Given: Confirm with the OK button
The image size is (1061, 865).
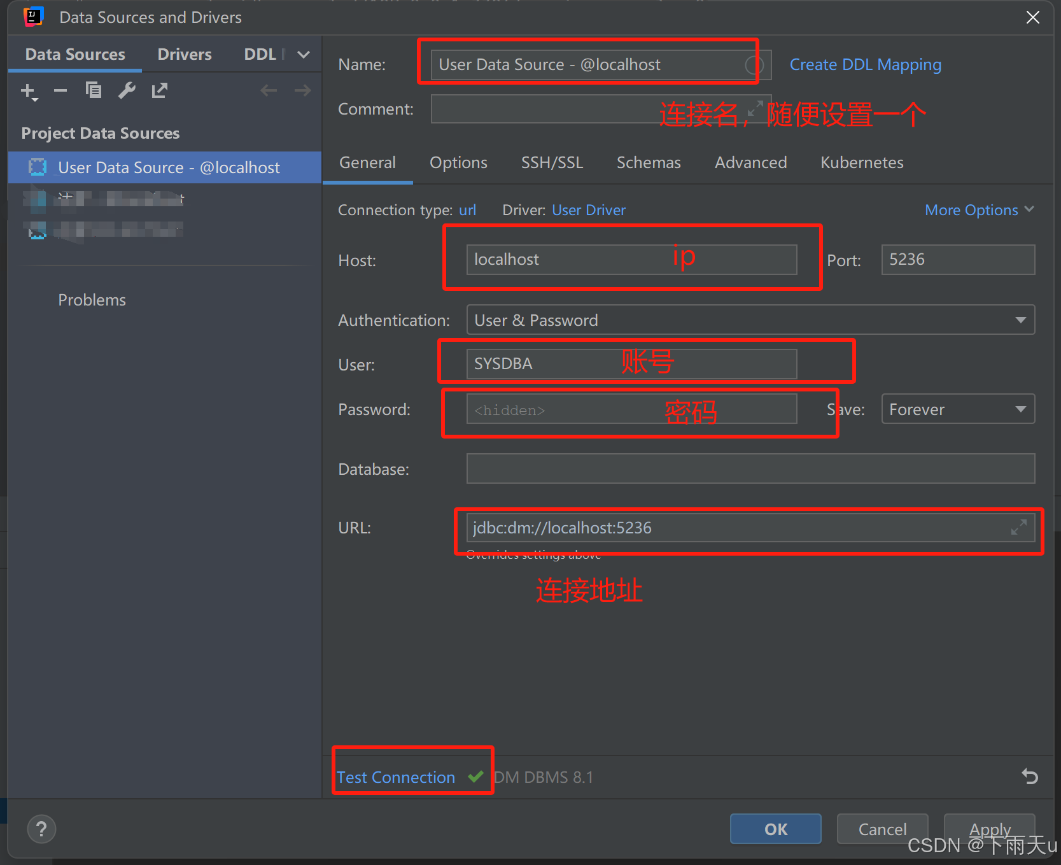Looking at the screenshot, I should (x=775, y=829).
